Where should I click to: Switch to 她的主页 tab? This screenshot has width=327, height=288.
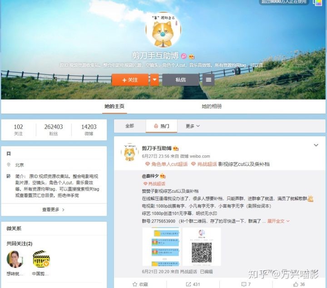(114, 106)
